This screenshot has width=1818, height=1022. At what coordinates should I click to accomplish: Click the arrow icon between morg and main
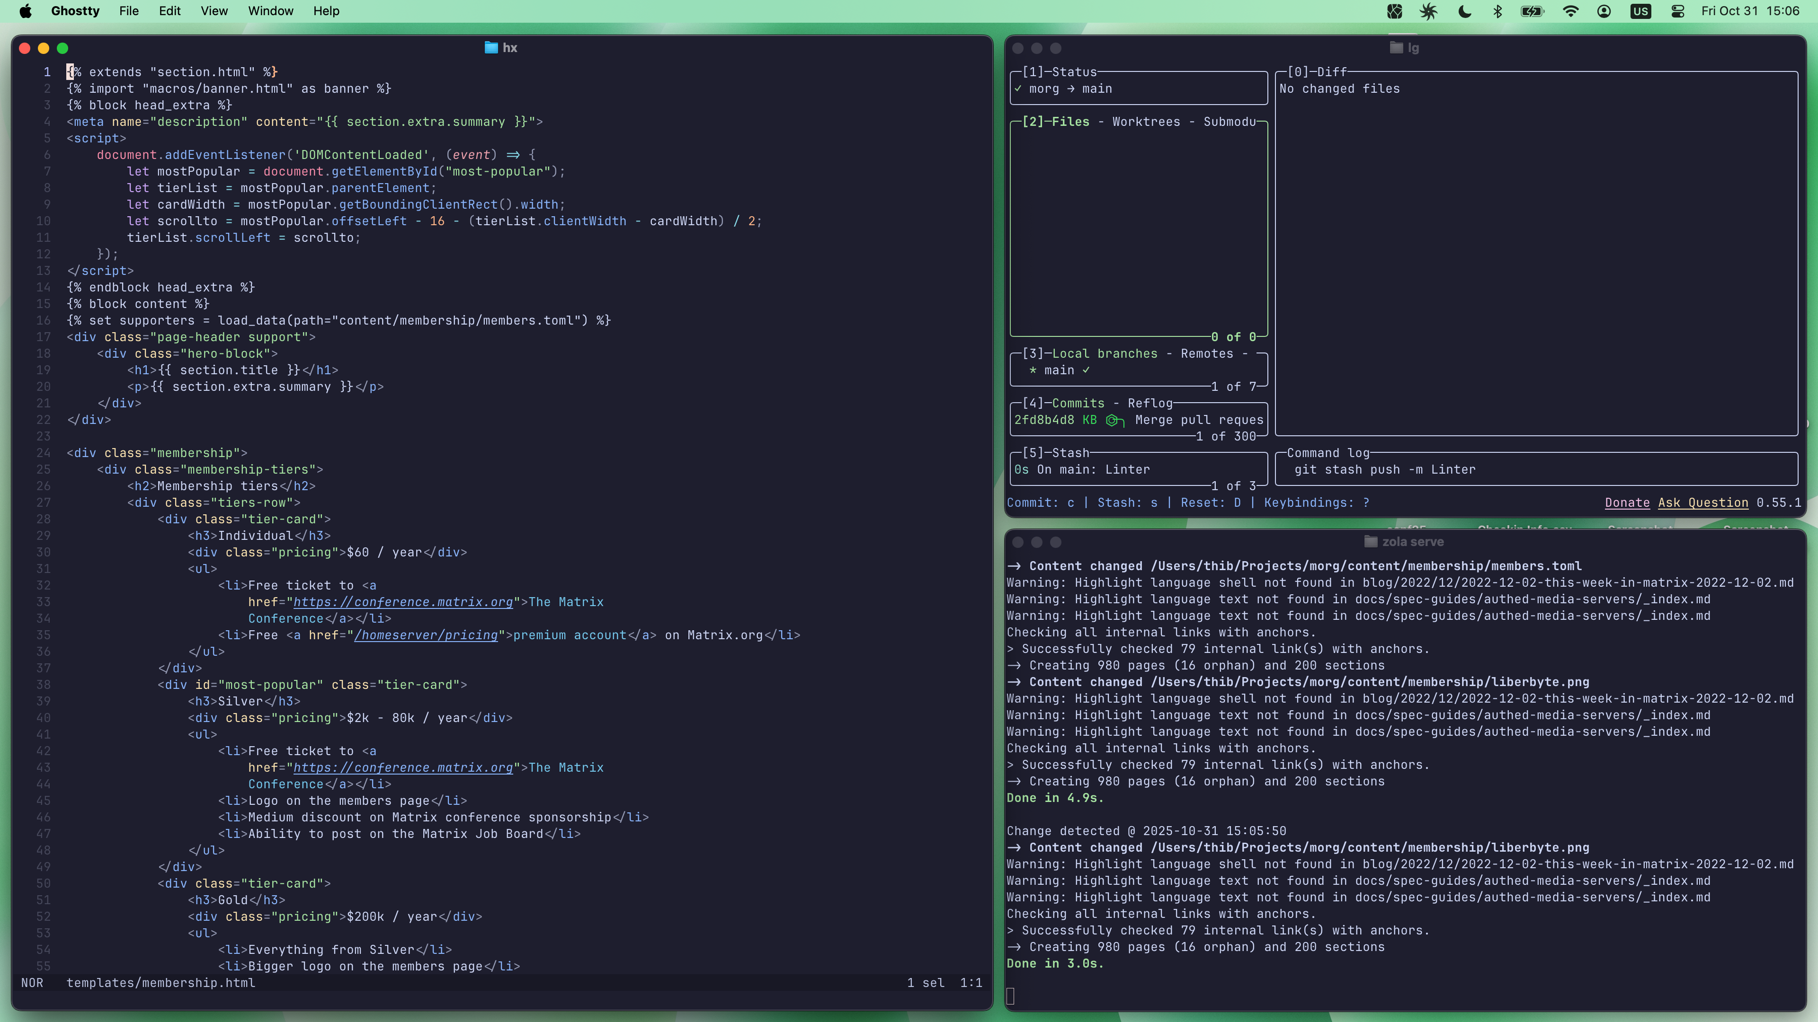click(1071, 89)
